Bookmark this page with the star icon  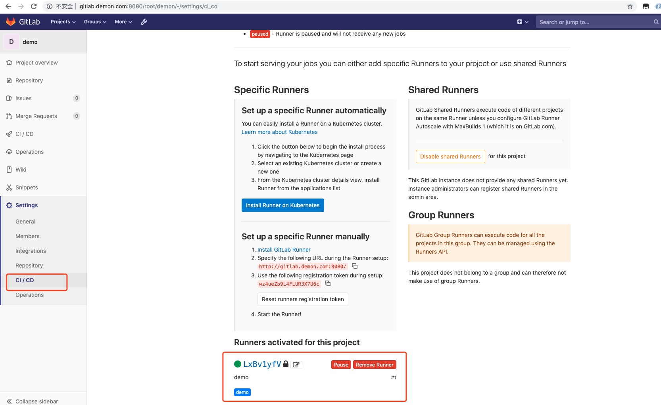tap(630, 6)
